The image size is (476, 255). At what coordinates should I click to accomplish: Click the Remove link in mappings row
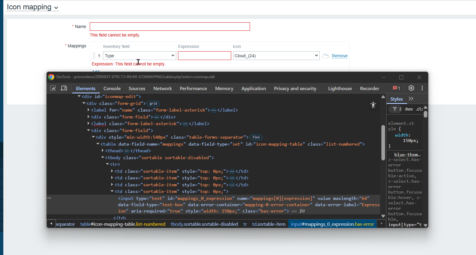coord(339,56)
